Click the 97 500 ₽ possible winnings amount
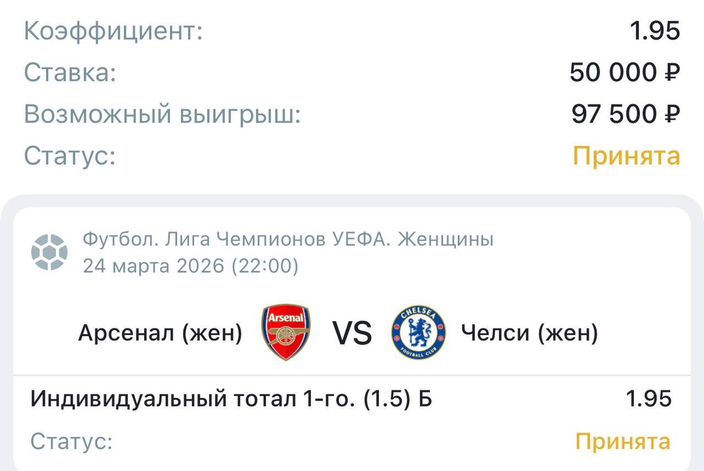This screenshot has height=471, width=704. 626,114
